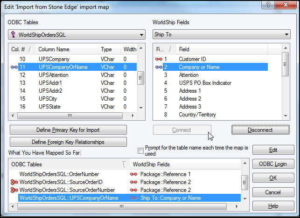Sort by Field column header in WorldShip list
Viewport: 300px width, 218px height.
click(x=222, y=49)
